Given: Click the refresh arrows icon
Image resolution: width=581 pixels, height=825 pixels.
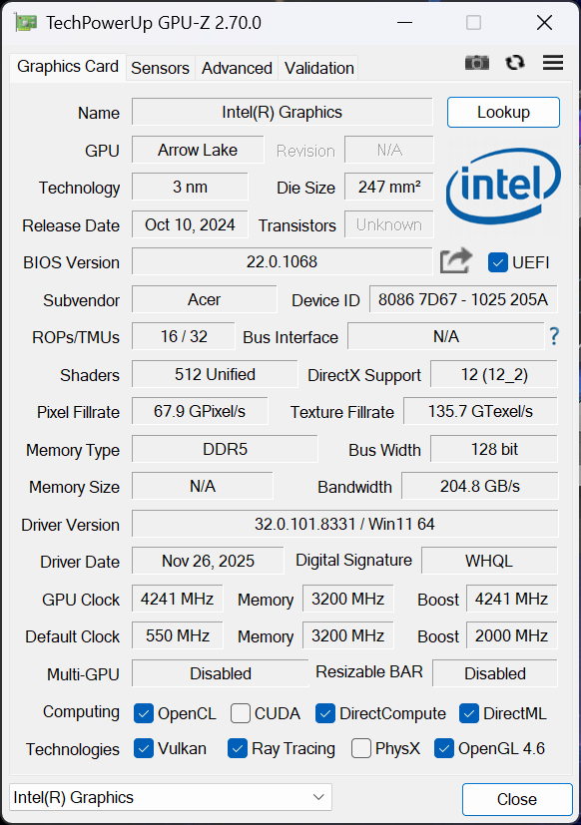Looking at the screenshot, I should pos(515,63).
